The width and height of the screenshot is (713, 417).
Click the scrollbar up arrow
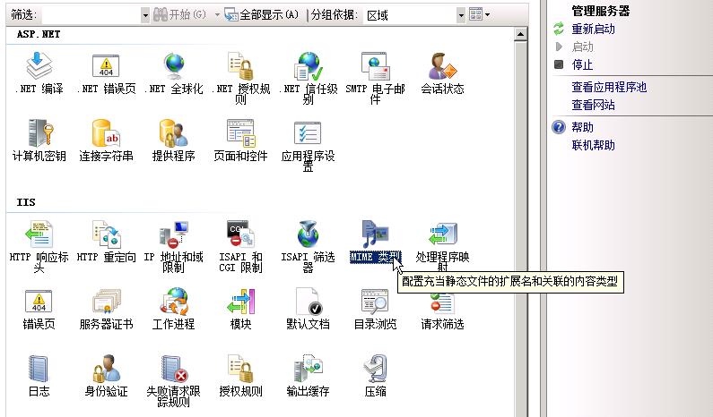tap(520, 34)
